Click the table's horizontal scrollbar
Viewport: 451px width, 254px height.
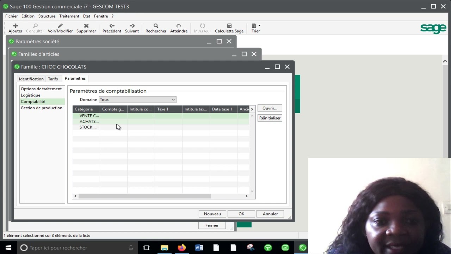pyautogui.click(x=144, y=196)
